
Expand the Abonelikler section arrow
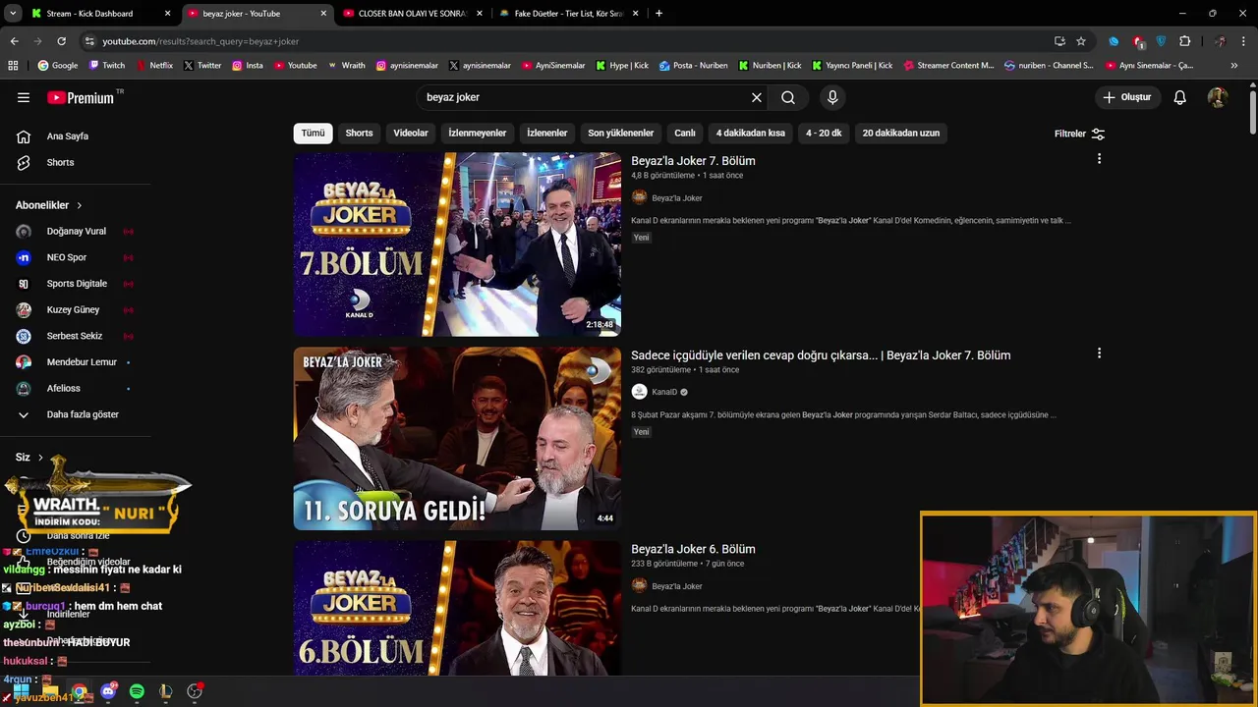coord(80,205)
